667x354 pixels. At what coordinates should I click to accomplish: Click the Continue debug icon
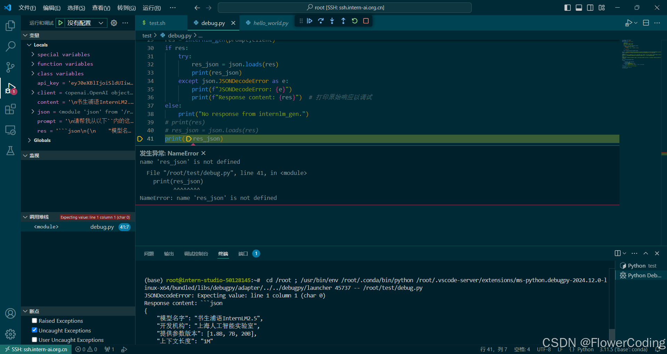point(310,21)
